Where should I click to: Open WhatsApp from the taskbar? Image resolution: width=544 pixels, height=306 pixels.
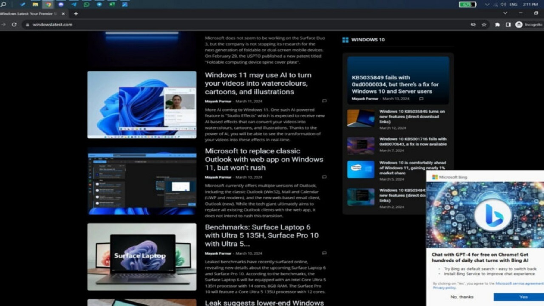87,4
